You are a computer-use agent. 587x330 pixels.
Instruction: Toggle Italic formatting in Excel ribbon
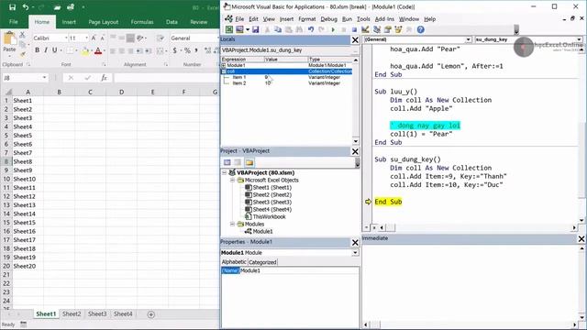coord(46,50)
